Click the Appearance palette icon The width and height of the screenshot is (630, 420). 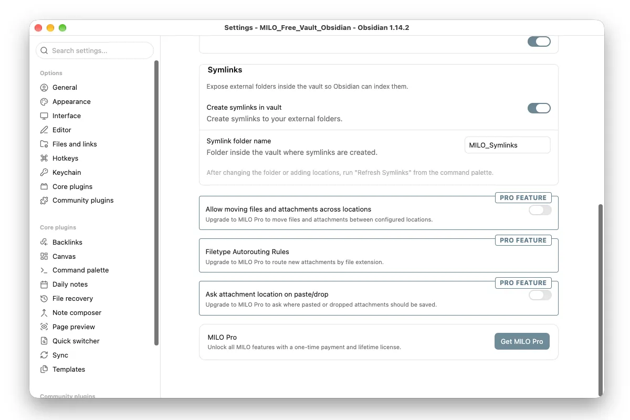tap(44, 102)
